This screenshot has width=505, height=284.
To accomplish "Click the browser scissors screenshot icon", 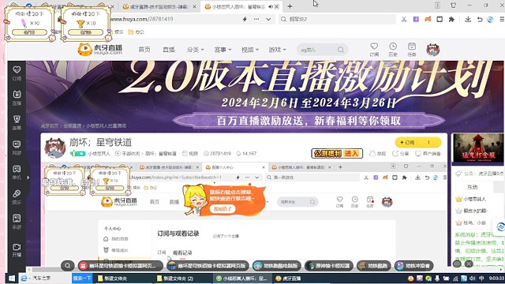I will pyautogui.click(x=404, y=19).
